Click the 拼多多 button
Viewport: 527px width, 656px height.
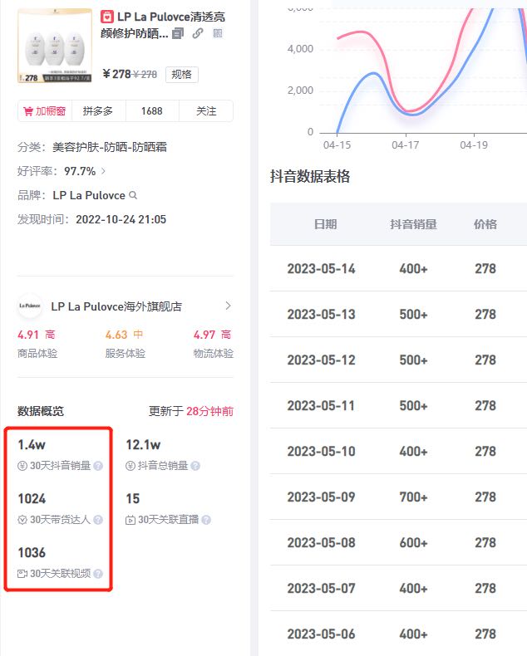[98, 111]
